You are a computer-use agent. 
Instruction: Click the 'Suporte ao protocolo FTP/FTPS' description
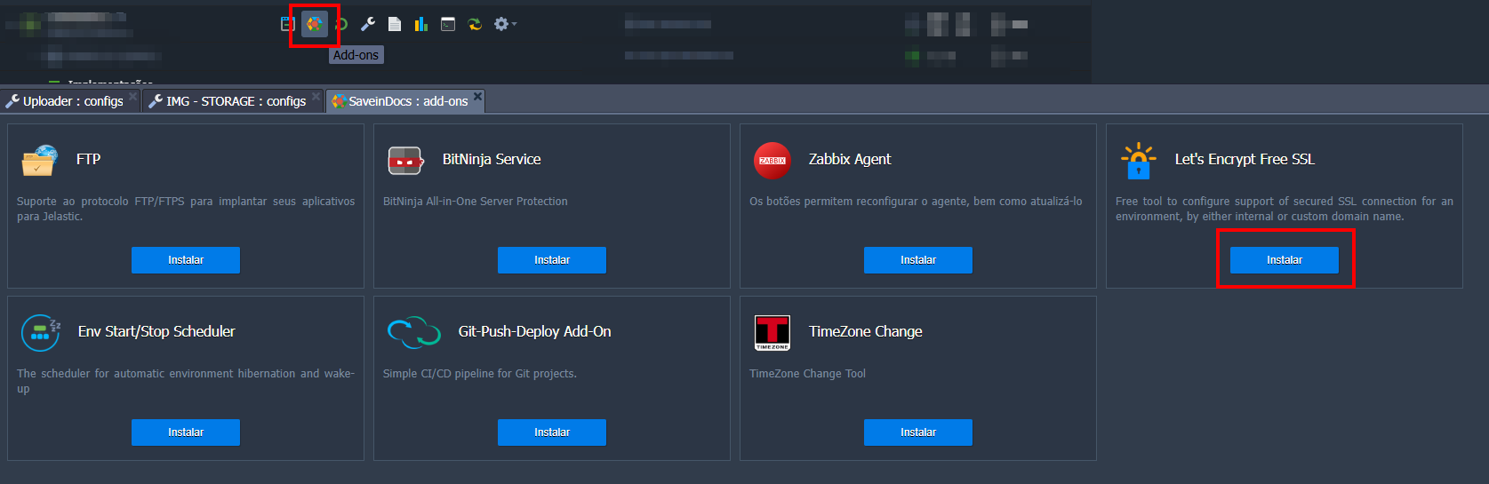coord(186,209)
